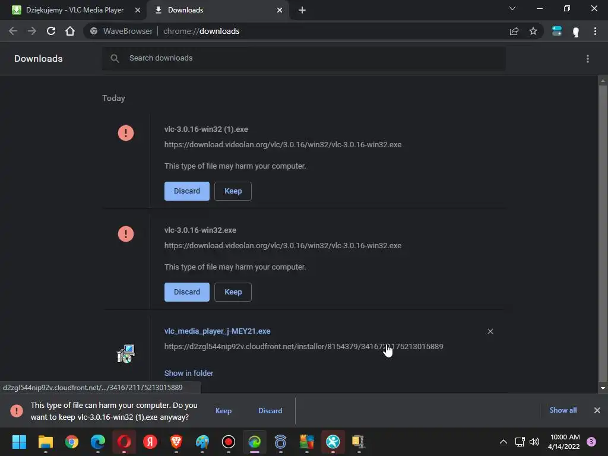Open the Windows Start menu
608x456 pixels.
[19, 442]
